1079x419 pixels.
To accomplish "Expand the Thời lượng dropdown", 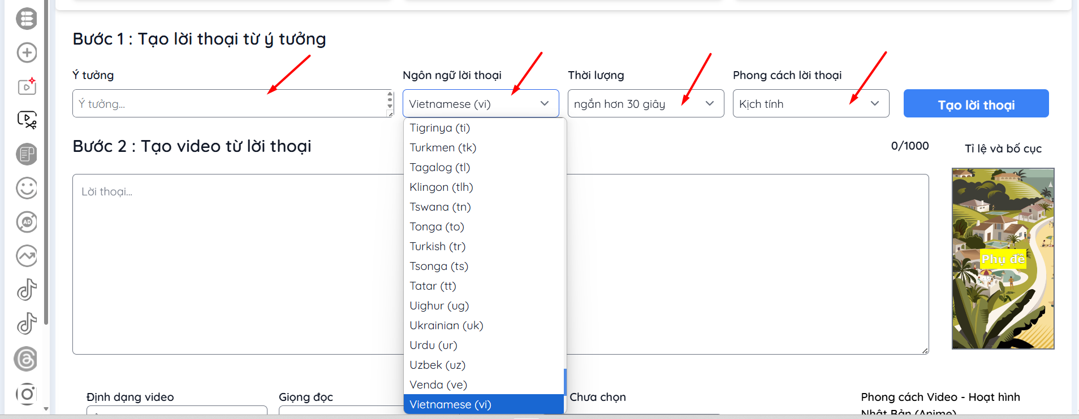I will (x=646, y=103).
